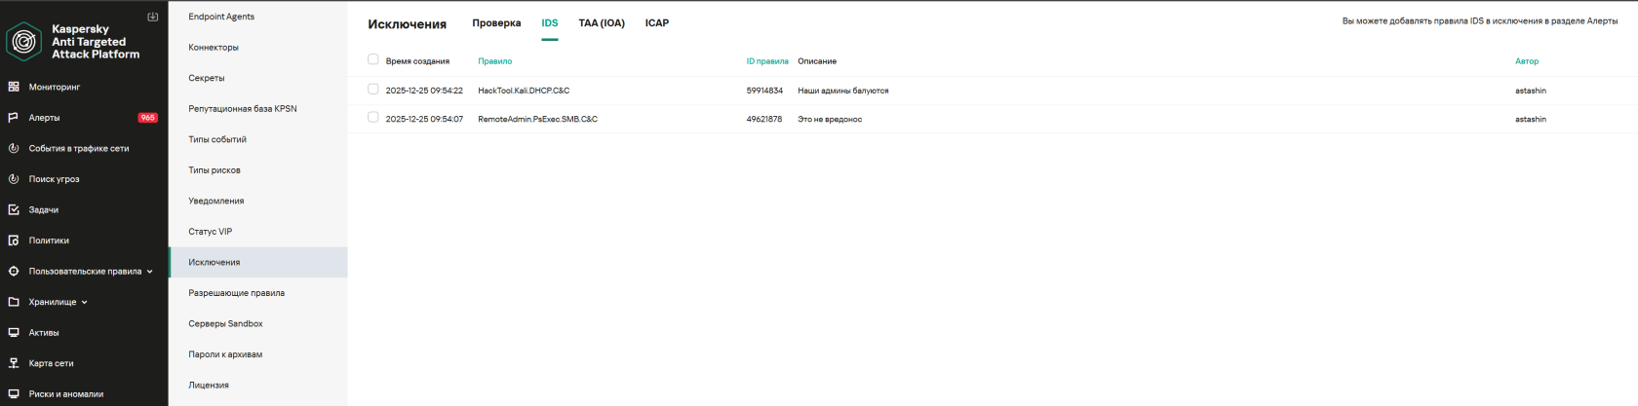Viewport: 1638px width, 406px height.
Task: Expand the Хранилище section chevron
Action: tap(85, 303)
